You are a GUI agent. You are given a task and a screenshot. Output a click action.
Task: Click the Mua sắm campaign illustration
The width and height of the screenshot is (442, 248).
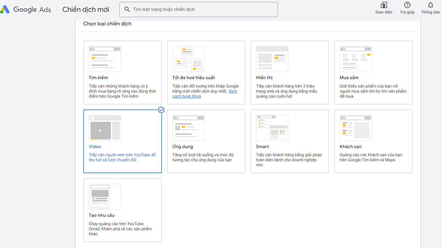pos(356,59)
